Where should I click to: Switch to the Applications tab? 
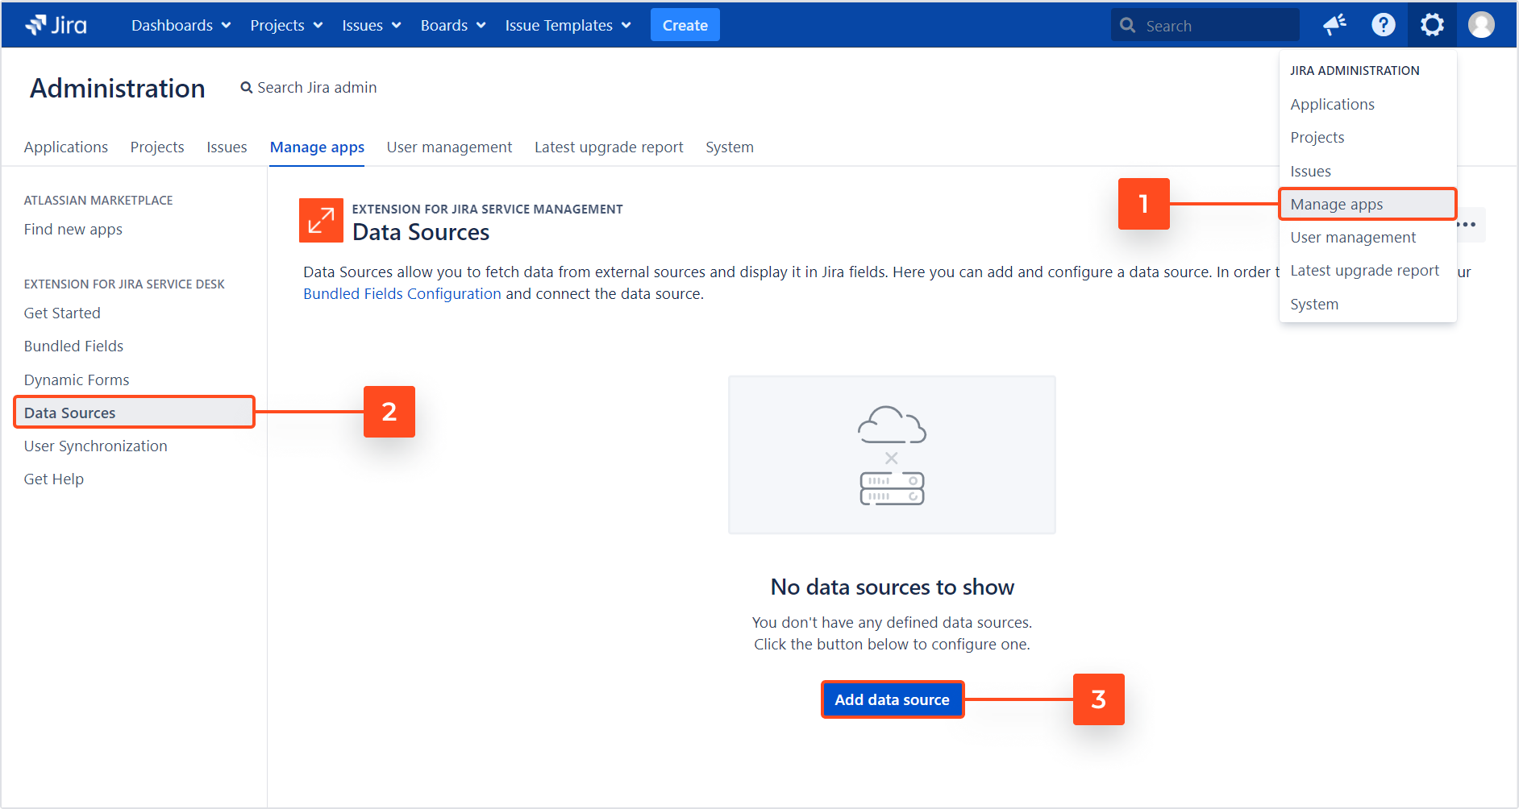(x=66, y=147)
